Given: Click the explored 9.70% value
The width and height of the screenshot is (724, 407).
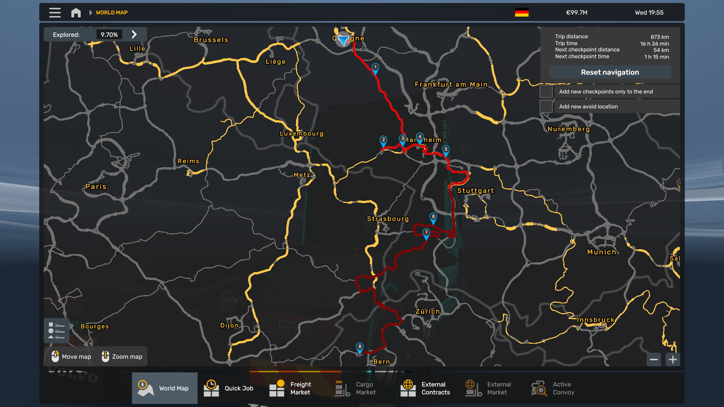Looking at the screenshot, I should pyautogui.click(x=109, y=35).
